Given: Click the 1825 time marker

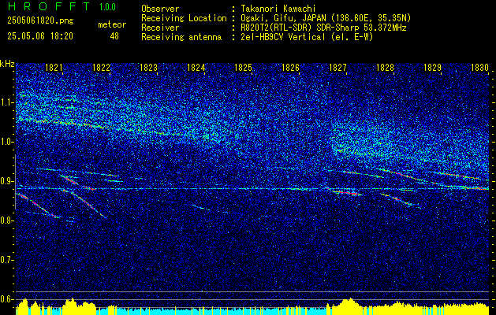Looking at the screenshot, I should pos(243,68).
